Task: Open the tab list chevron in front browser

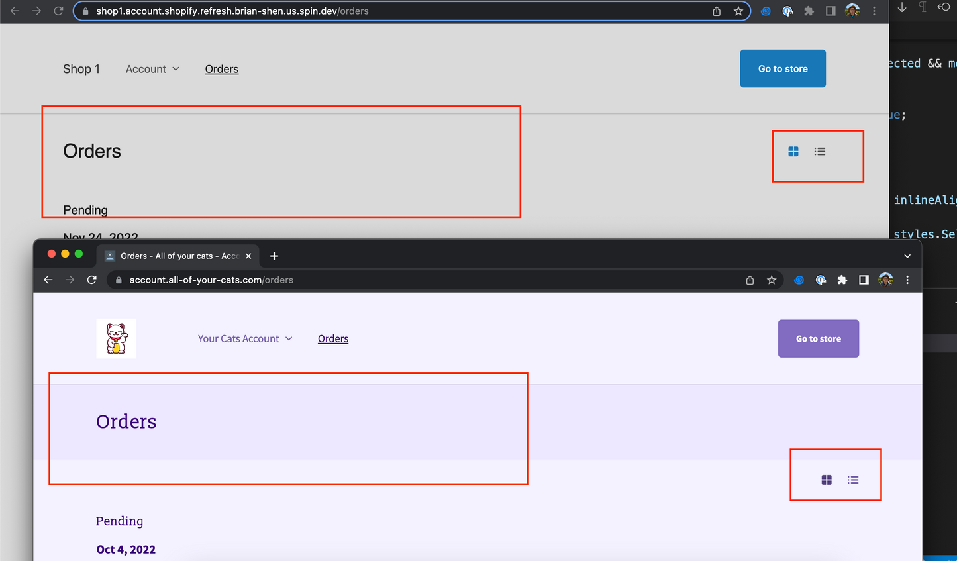Action: click(907, 256)
